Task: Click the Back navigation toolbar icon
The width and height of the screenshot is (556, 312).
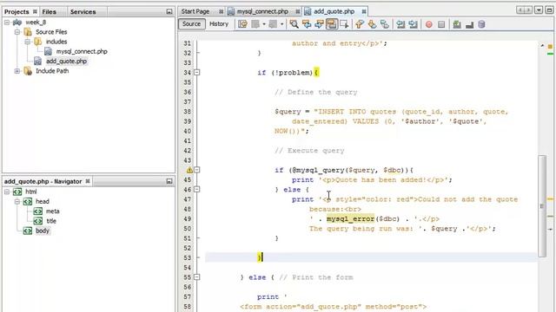Action: coord(255,24)
